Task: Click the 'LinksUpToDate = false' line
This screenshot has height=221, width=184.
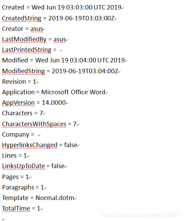Action: [x=33, y=166]
